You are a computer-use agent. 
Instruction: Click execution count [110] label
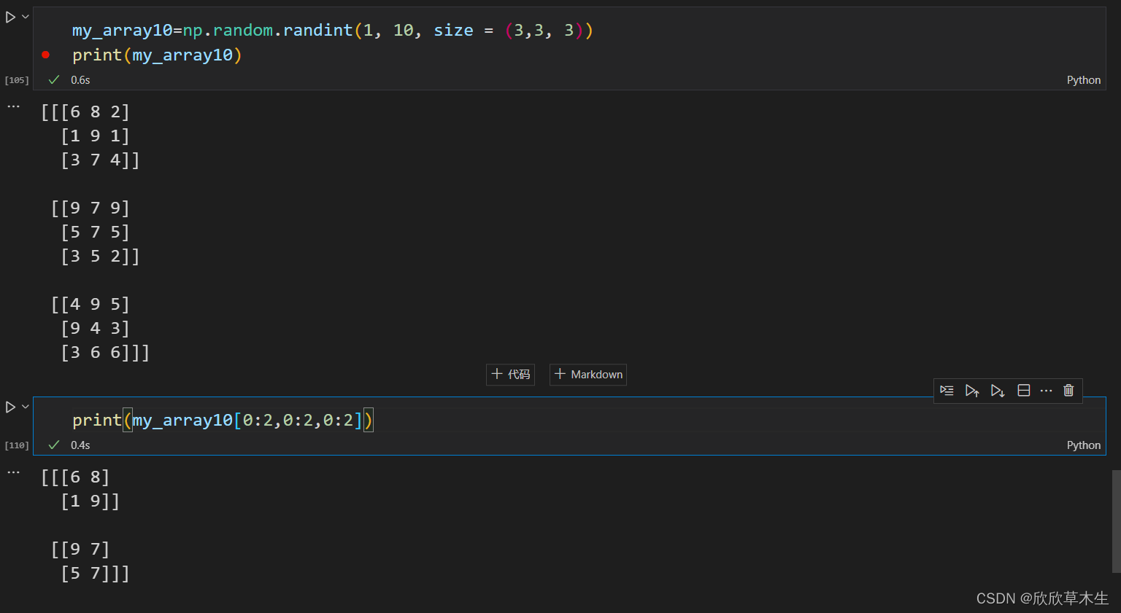click(x=17, y=445)
